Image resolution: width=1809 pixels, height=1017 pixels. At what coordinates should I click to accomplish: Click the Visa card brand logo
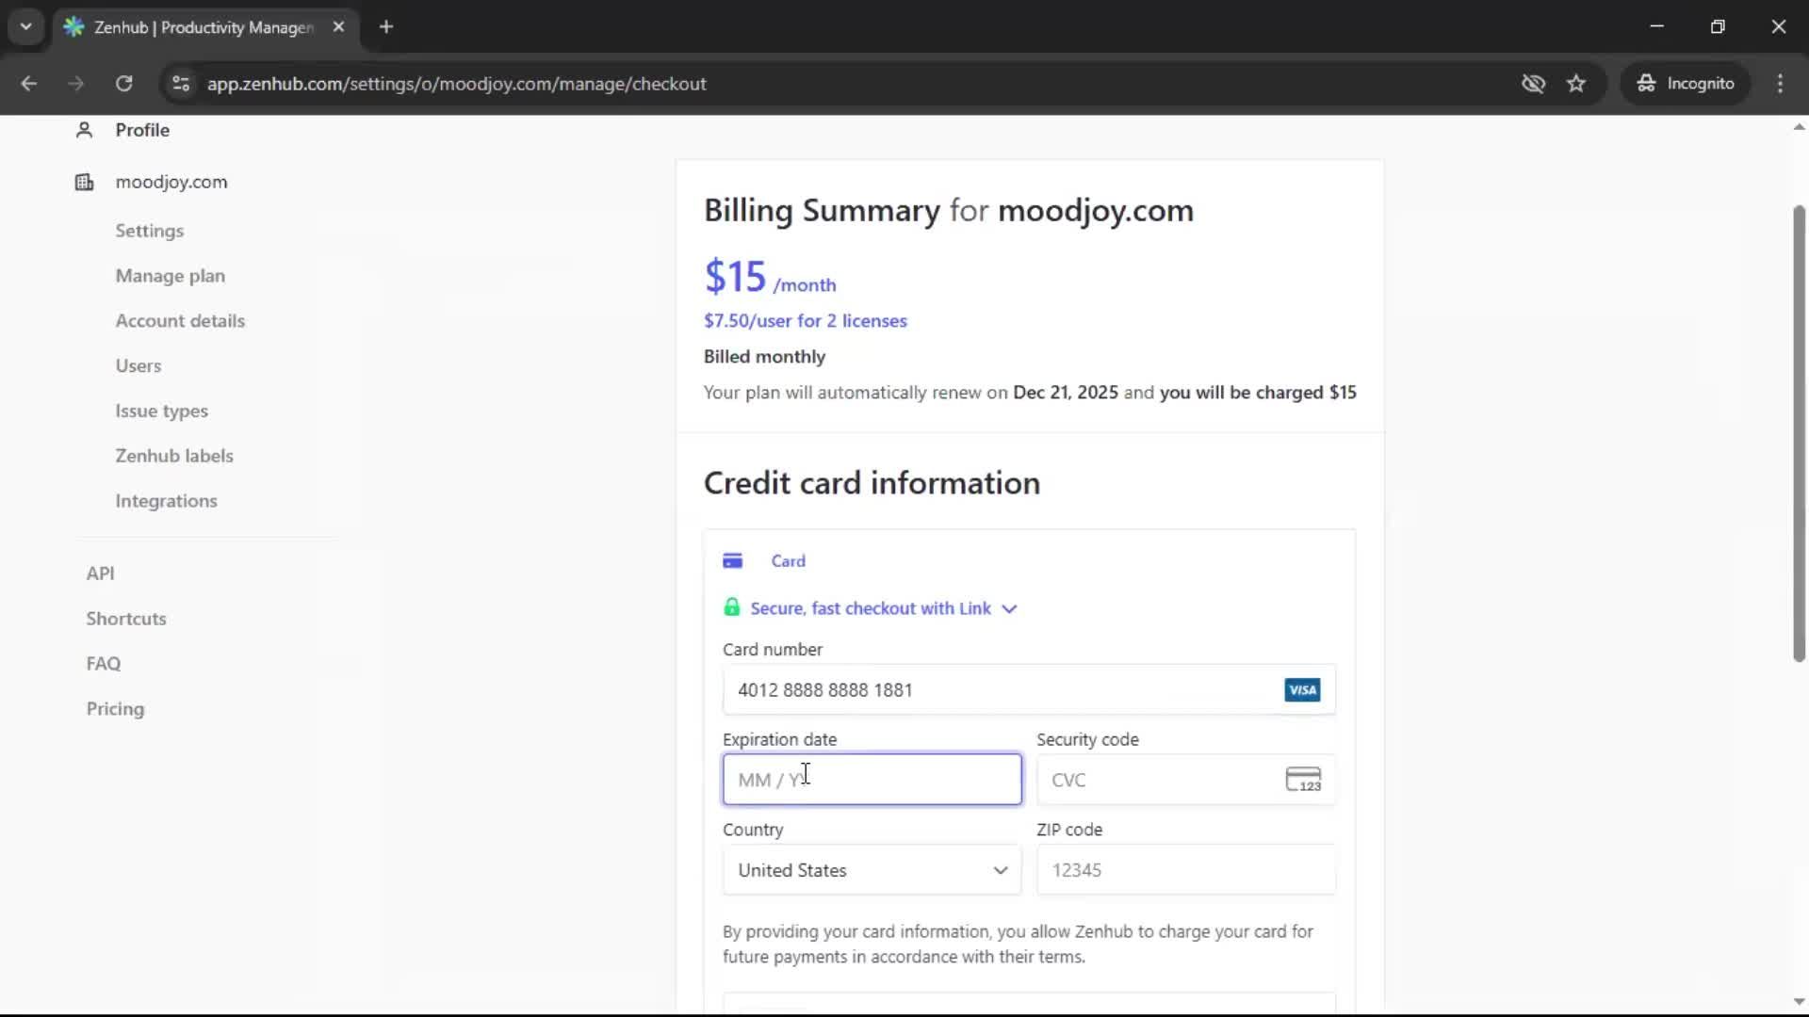click(x=1302, y=689)
